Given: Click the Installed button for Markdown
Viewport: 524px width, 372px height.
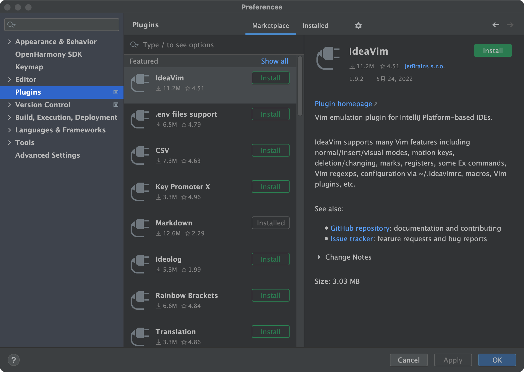Looking at the screenshot, I should [270, 223].
